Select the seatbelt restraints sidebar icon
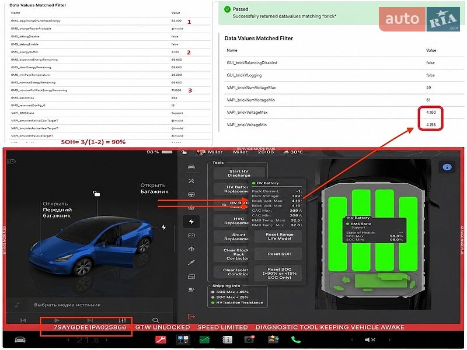467x350 pixels. click(x=191, y=262)
